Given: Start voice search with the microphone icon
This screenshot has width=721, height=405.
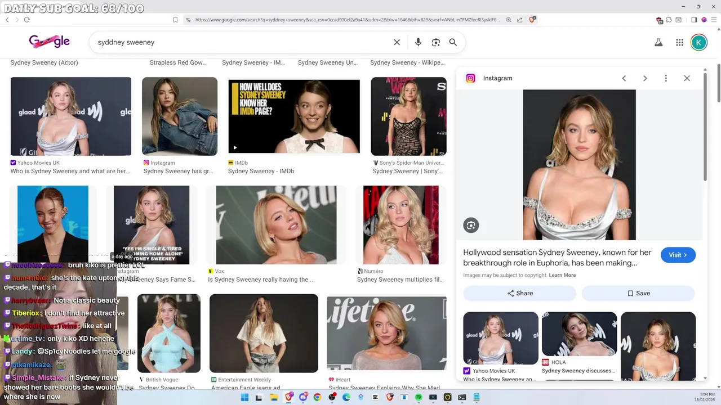Looking at the screenshot, I should [418, 42].
